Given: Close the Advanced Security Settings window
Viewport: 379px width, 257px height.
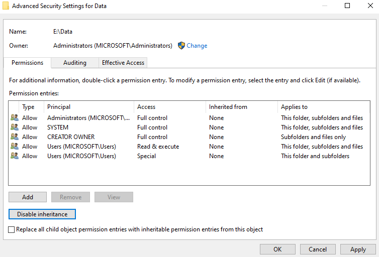Looking at the screenshot, I should pos(370,6).
